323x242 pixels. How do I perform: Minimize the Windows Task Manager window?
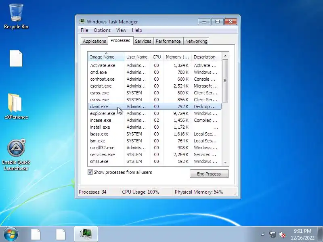(x=204, y=22)
